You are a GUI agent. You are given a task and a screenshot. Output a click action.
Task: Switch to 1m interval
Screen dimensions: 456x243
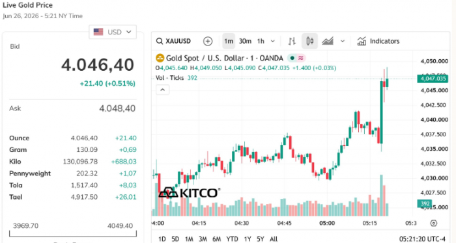coord(229,41)
